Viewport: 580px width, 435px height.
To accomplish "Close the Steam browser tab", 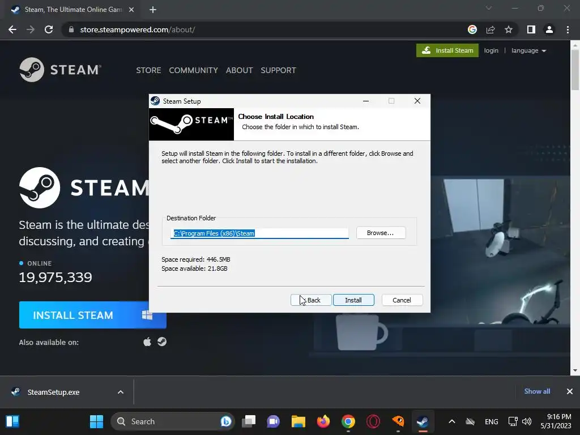I will tap(131, 10).
